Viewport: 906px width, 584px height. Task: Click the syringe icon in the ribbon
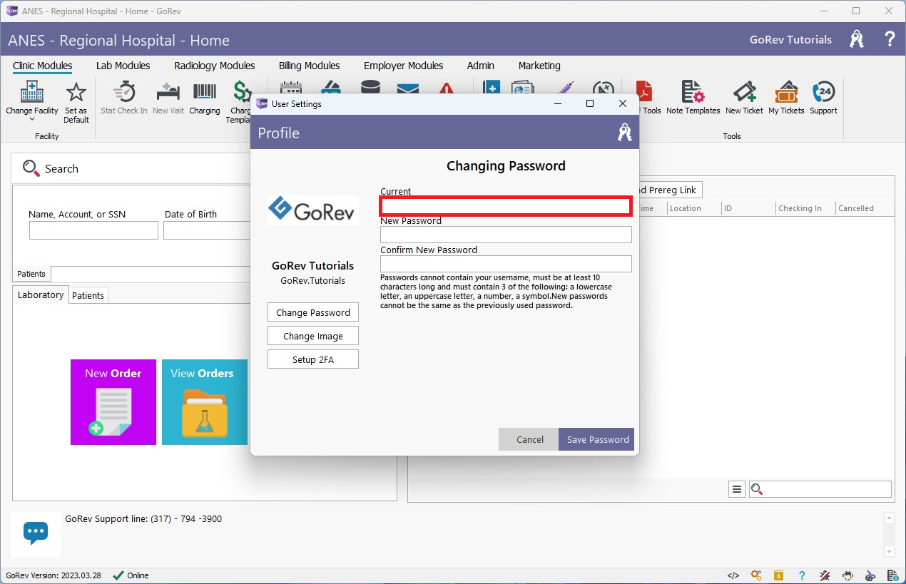tap(565, 88)
